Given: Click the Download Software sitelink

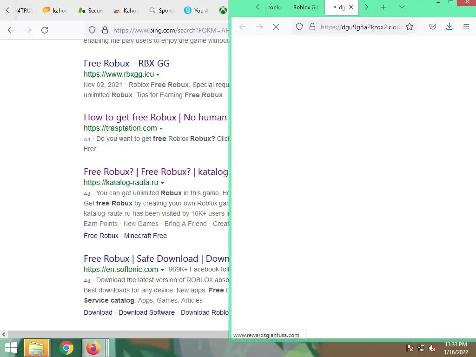Looking at the screenshot, I should coord(146,312).
